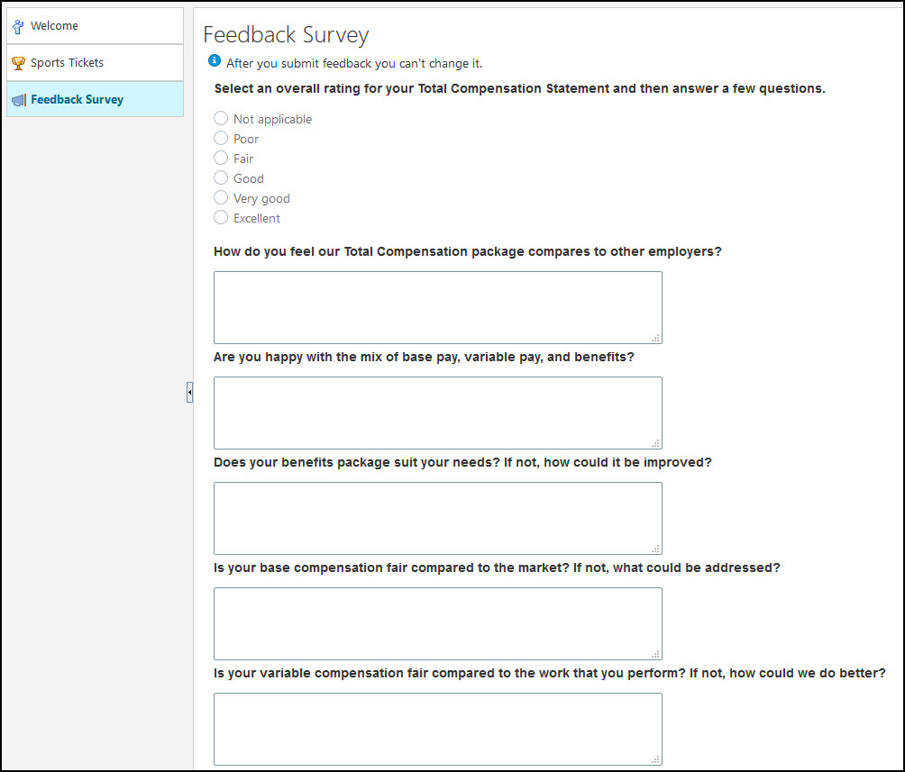
Task: Open the Sports Tickets tab
Action: 96,63
